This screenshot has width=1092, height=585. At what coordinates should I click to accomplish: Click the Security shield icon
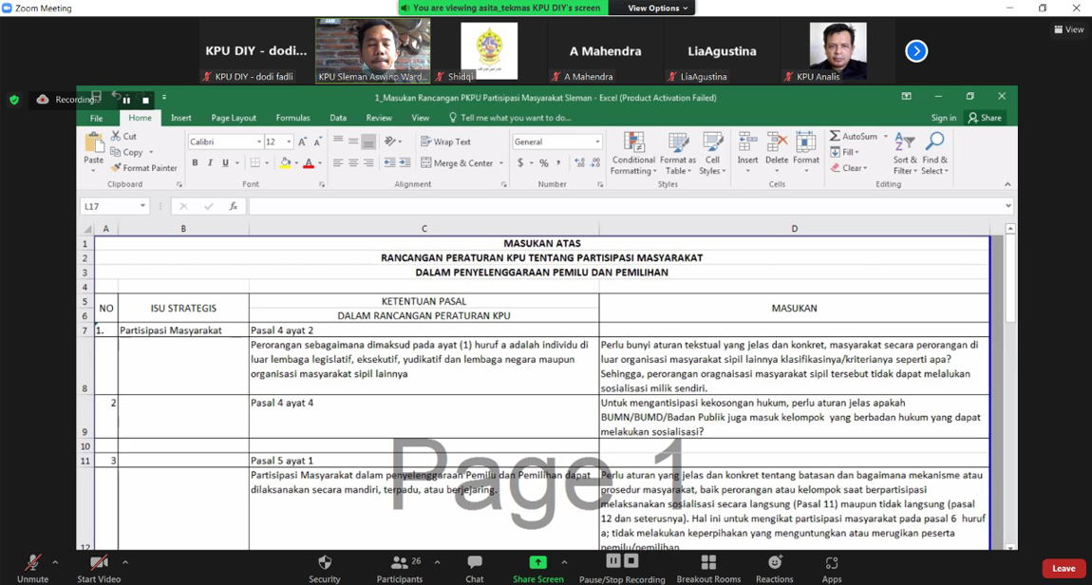click(325, 563)
